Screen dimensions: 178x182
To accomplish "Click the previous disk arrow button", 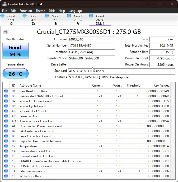I will (6, 31).
